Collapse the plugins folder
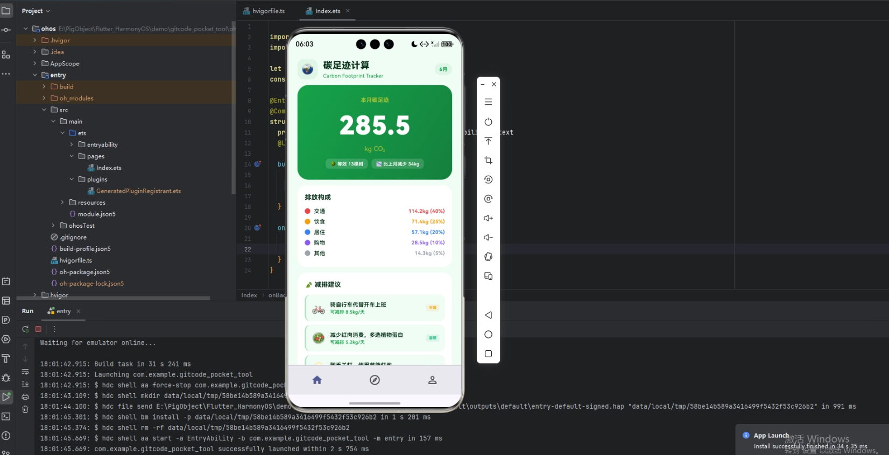 click(x=72, y=179)
